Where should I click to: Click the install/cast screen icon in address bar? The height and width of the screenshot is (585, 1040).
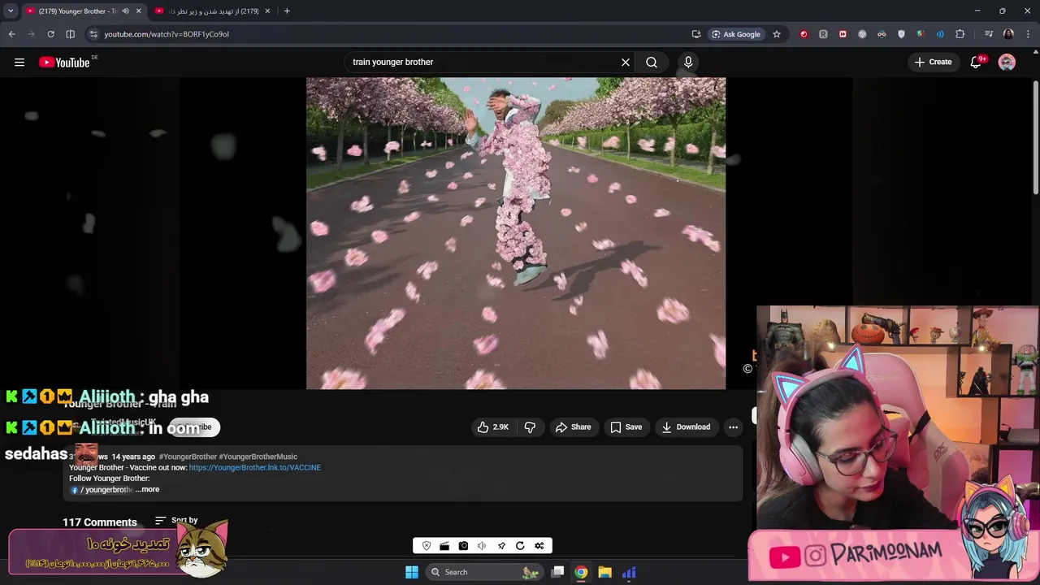click(x=696, y=34)
